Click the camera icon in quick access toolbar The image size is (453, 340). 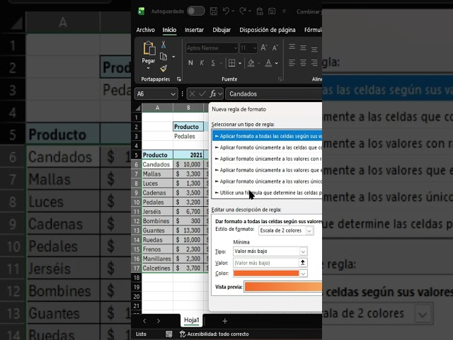click(272, 11)
